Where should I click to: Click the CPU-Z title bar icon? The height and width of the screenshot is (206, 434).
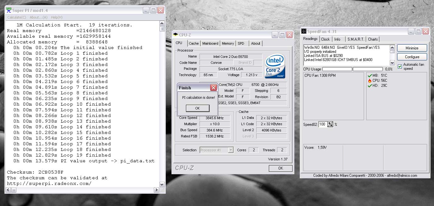pos(175,35)
